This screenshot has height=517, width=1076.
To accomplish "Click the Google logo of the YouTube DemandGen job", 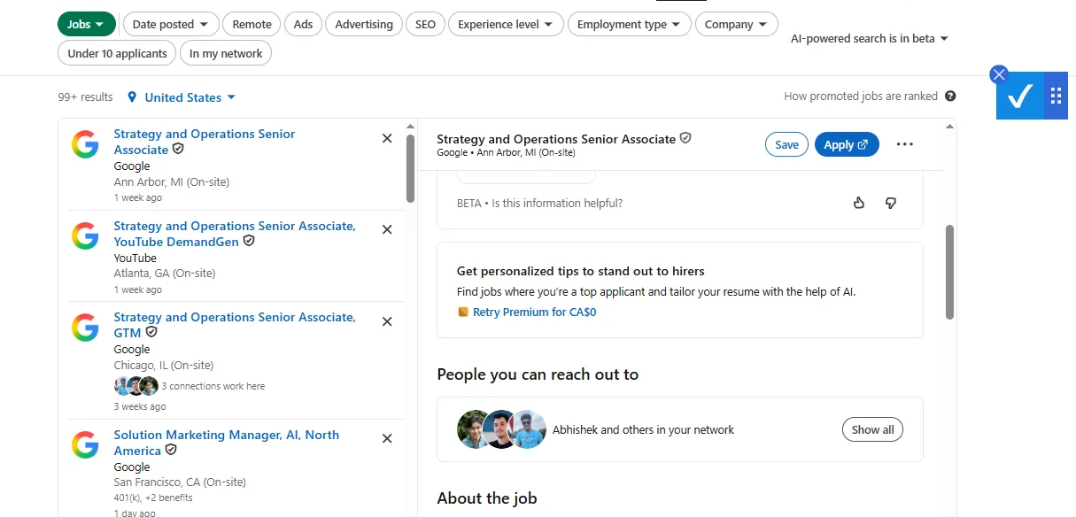I will pos(85,235).
